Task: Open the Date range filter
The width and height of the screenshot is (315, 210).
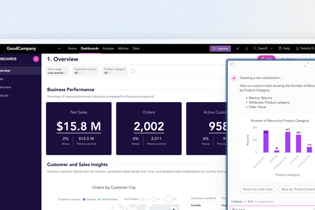Action: [x=57, y=71]
